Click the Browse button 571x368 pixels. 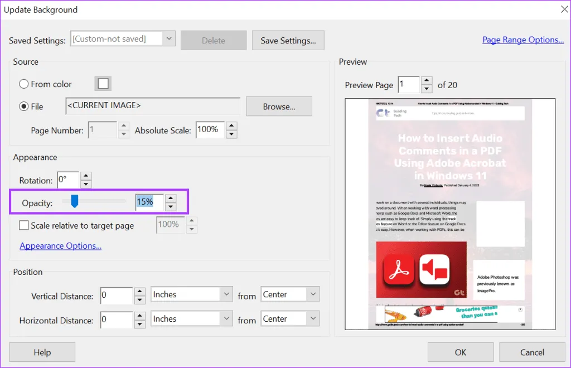click(x=279, y=106)
